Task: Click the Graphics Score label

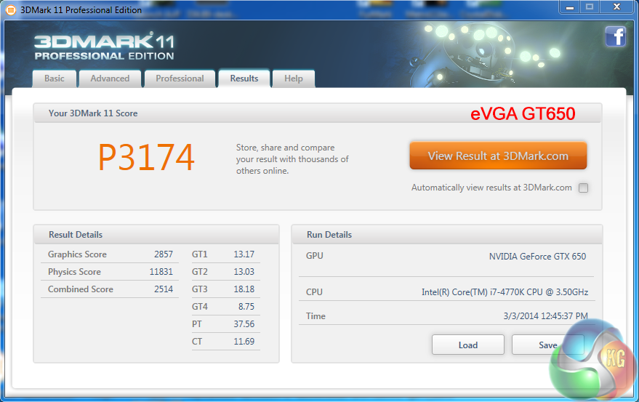Action: click(77, 254)
